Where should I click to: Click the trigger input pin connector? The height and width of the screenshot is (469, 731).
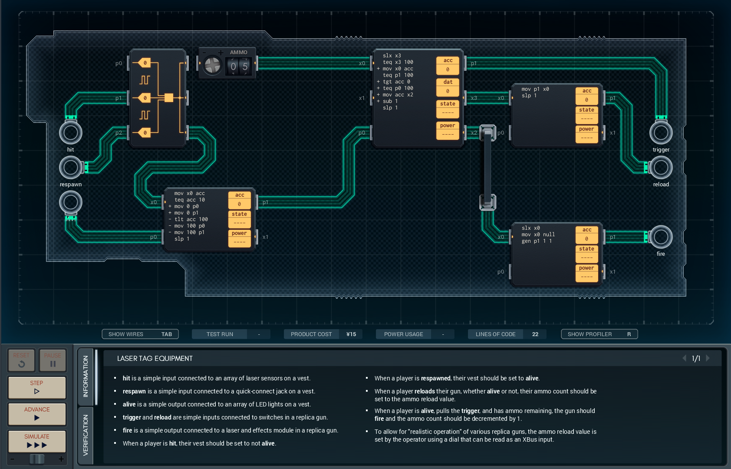661,133
